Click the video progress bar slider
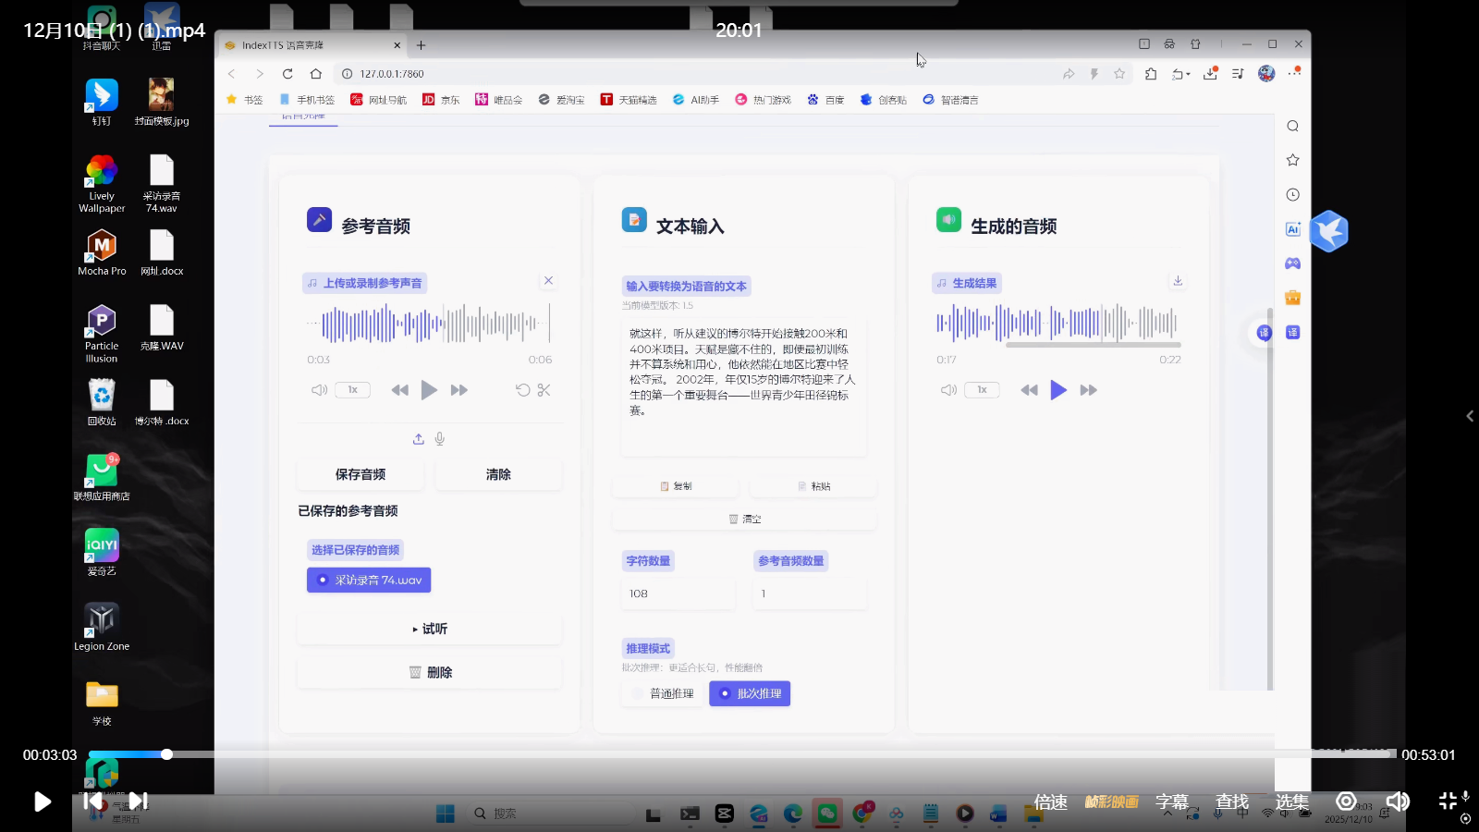Viewport: 1479px width, 832px height. [x=167, y=754]
